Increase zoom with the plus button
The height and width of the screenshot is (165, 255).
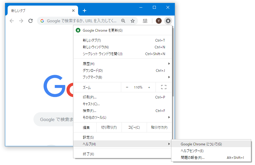(149, 87)
